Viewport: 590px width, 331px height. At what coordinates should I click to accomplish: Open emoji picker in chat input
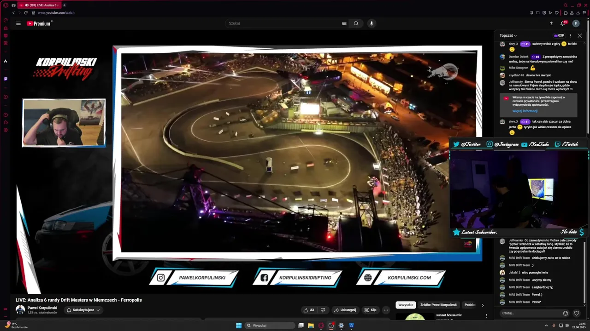click(566, 313)
